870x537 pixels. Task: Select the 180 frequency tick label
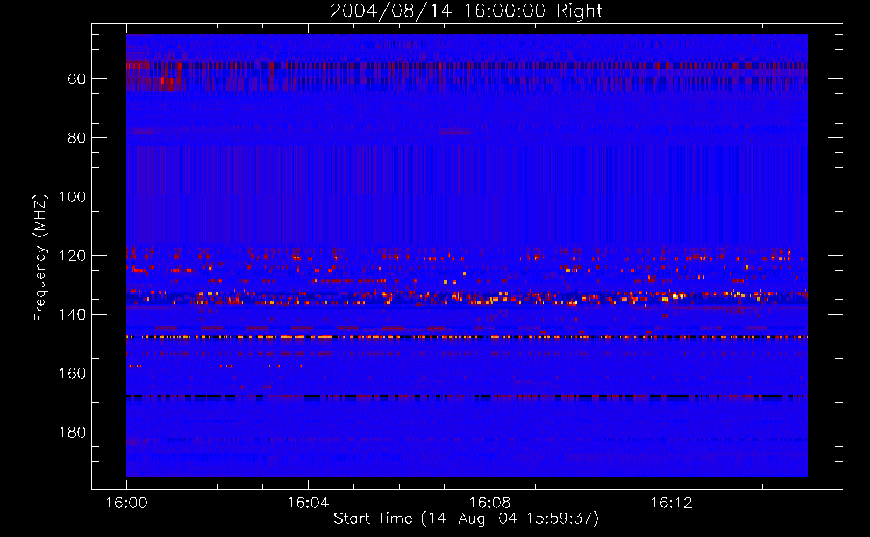pos(72,432)
